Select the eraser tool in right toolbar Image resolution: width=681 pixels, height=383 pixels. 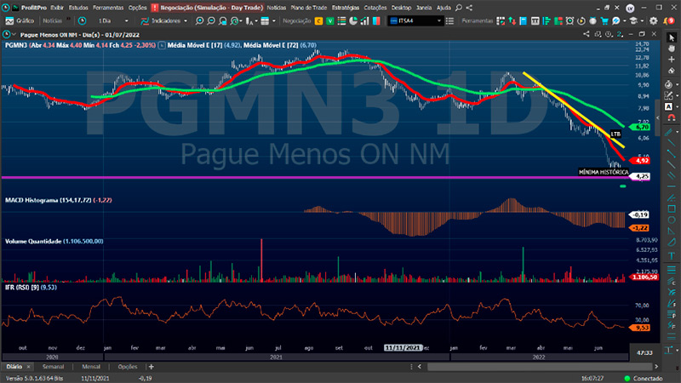[x=672, y=71]
